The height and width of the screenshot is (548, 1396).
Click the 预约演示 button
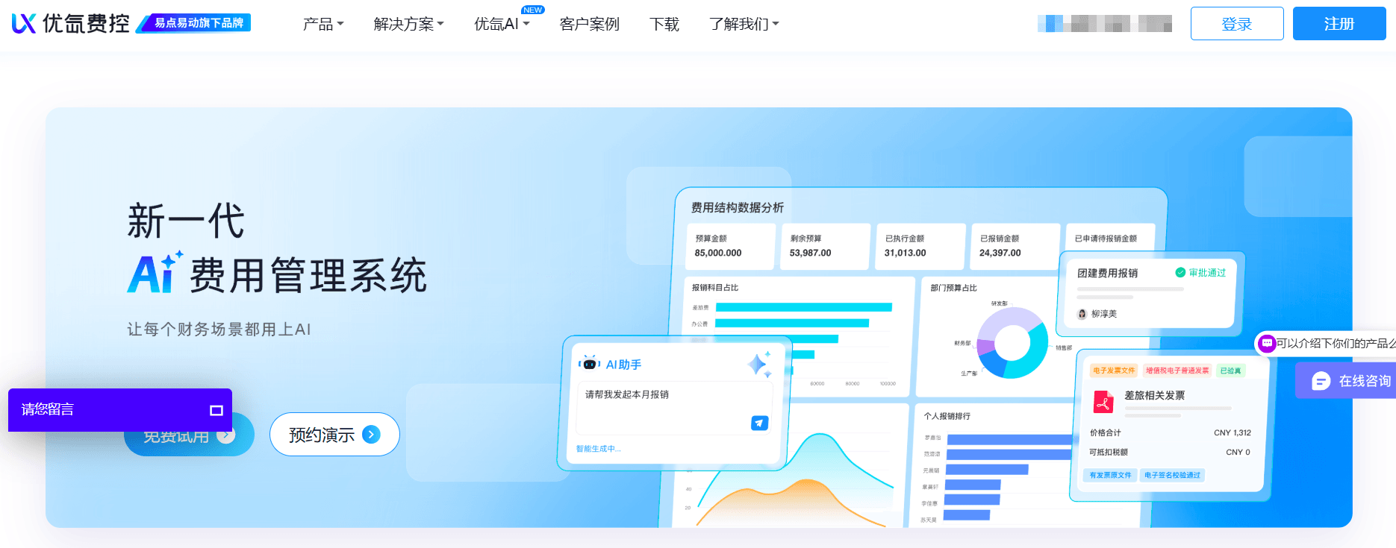tap(334, 434)
